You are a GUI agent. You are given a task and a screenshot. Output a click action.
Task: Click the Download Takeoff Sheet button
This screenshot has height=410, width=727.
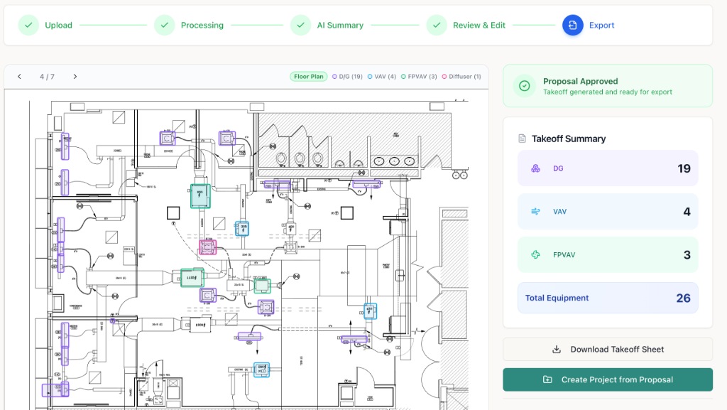pos(608,349)
